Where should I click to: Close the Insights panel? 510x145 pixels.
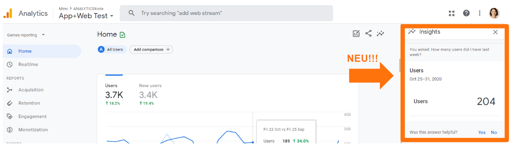[x=495, y=32]
